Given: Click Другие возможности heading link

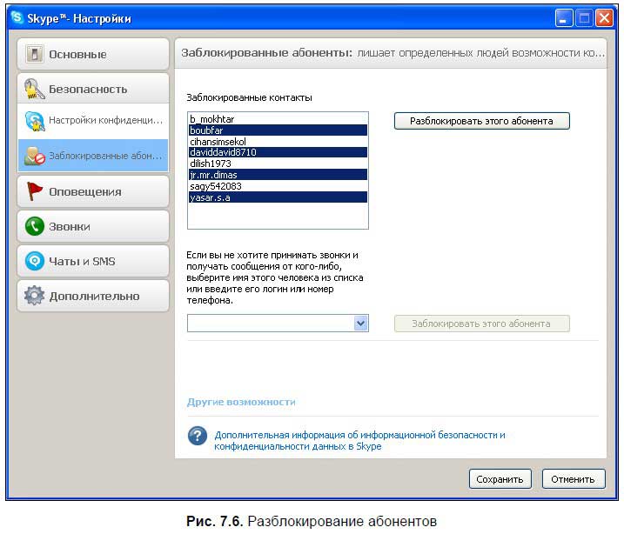Looking at the screenshot, I should [x=241, y=402].
